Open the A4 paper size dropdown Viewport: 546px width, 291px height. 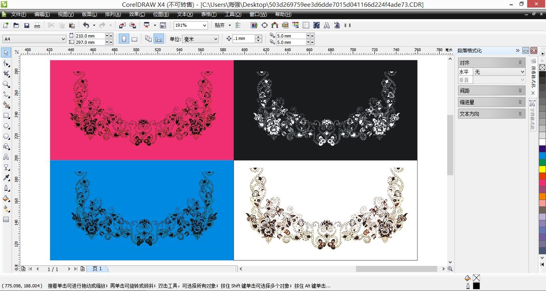(x=63, y=39)
